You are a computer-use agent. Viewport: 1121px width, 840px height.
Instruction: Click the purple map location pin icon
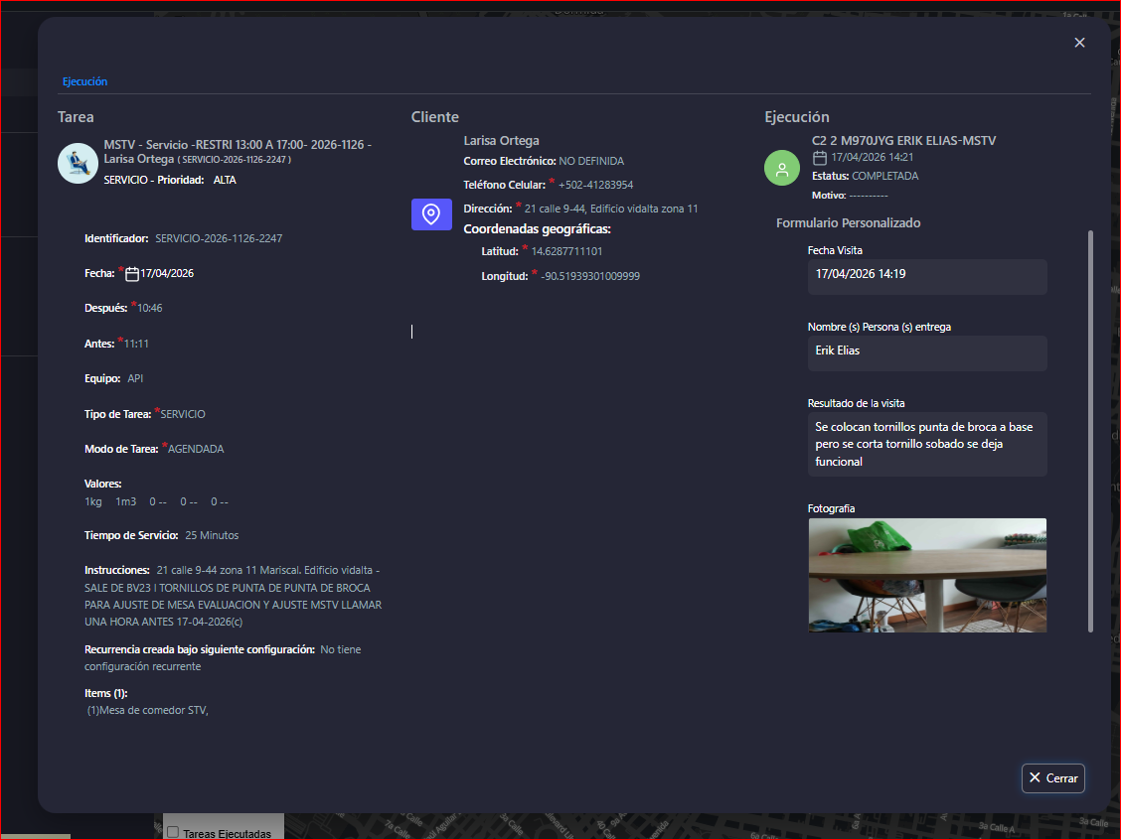(x=431, y=213)
